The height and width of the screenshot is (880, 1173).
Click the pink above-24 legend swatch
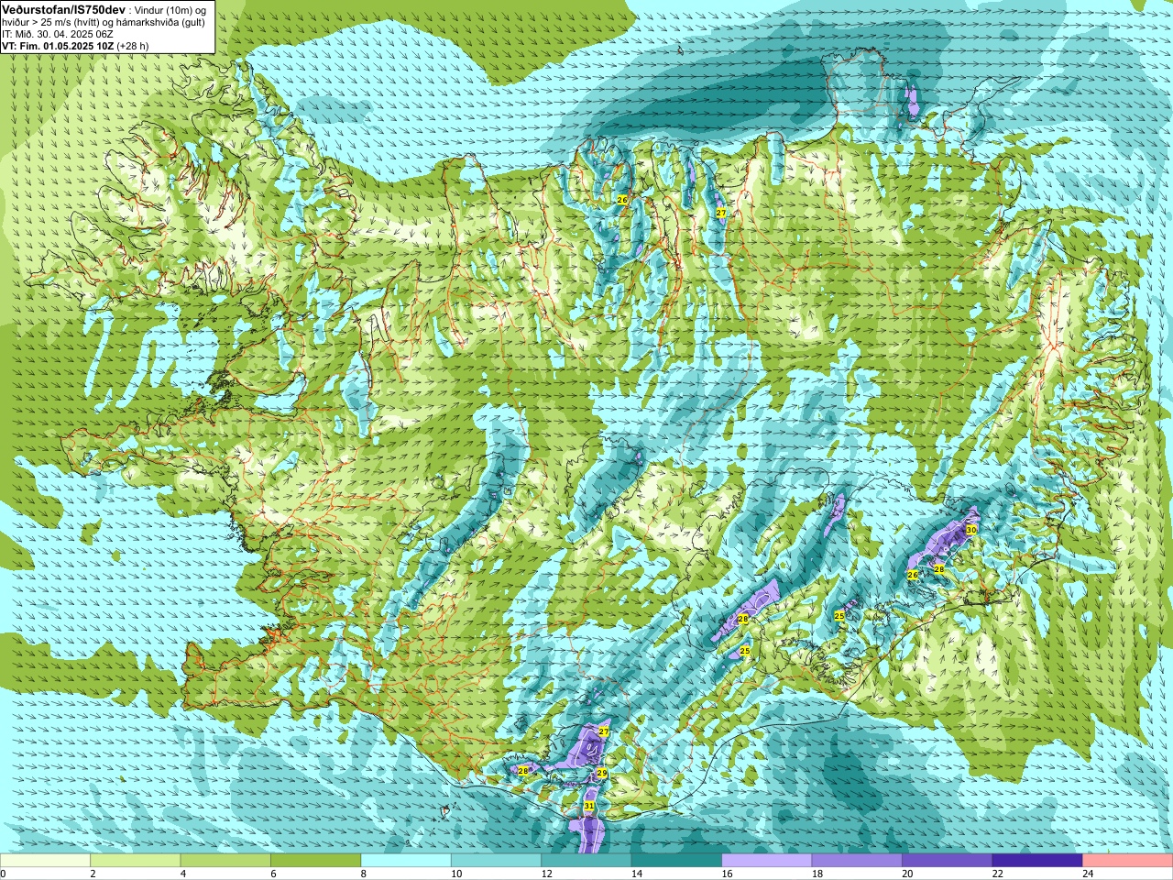click(1128, 861)
